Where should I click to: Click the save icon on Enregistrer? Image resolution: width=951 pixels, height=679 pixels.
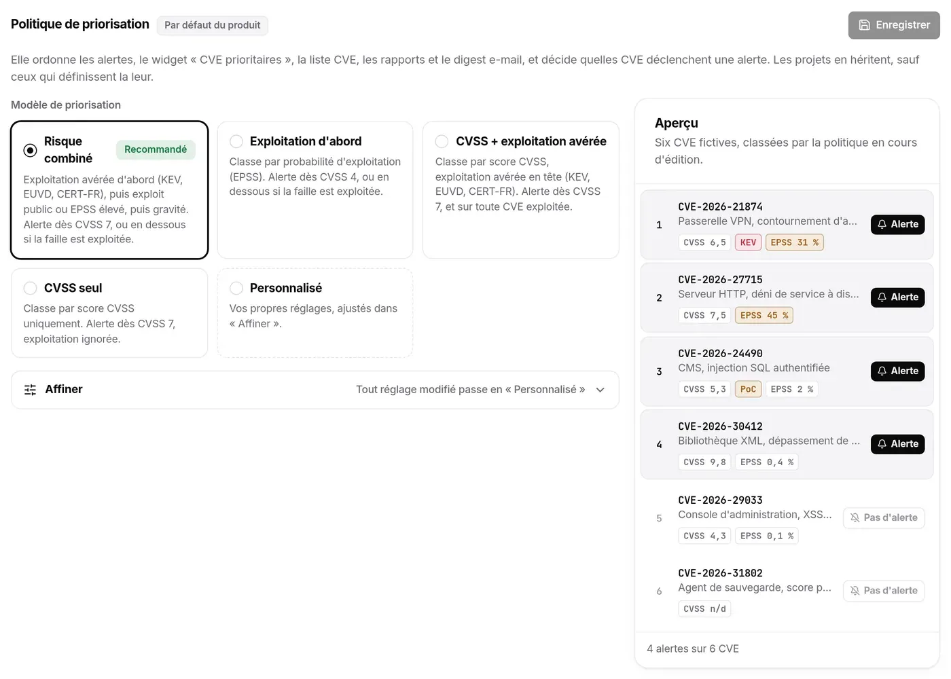865,25
